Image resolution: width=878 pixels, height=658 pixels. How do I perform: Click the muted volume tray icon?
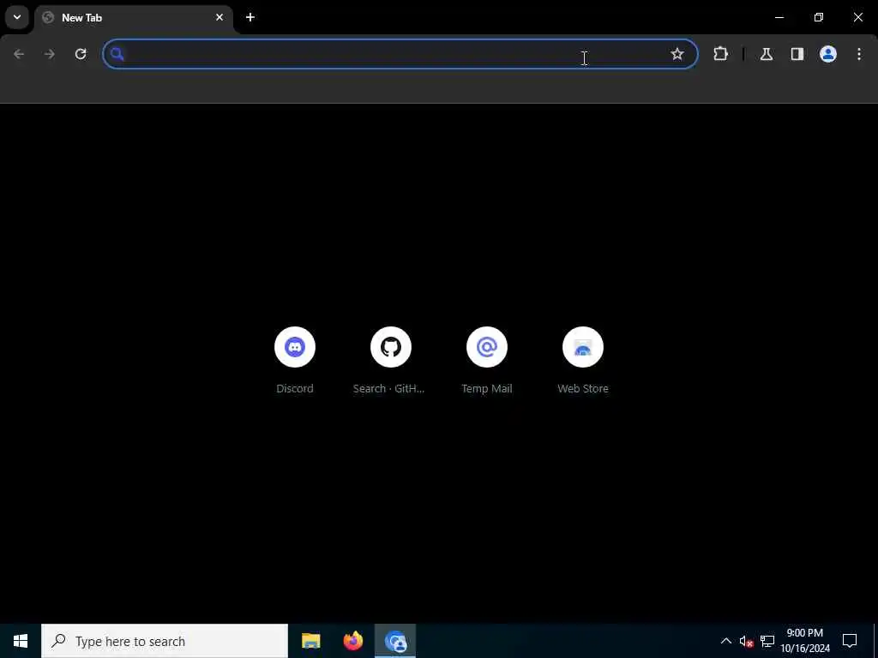(x=746, y=641)
